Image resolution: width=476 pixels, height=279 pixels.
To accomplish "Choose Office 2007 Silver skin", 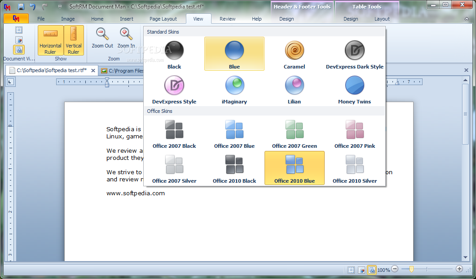I will pos(174,168).
